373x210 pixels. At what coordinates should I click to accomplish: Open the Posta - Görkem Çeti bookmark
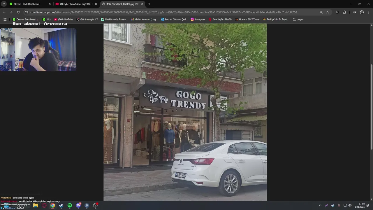[x=174, y=19]
